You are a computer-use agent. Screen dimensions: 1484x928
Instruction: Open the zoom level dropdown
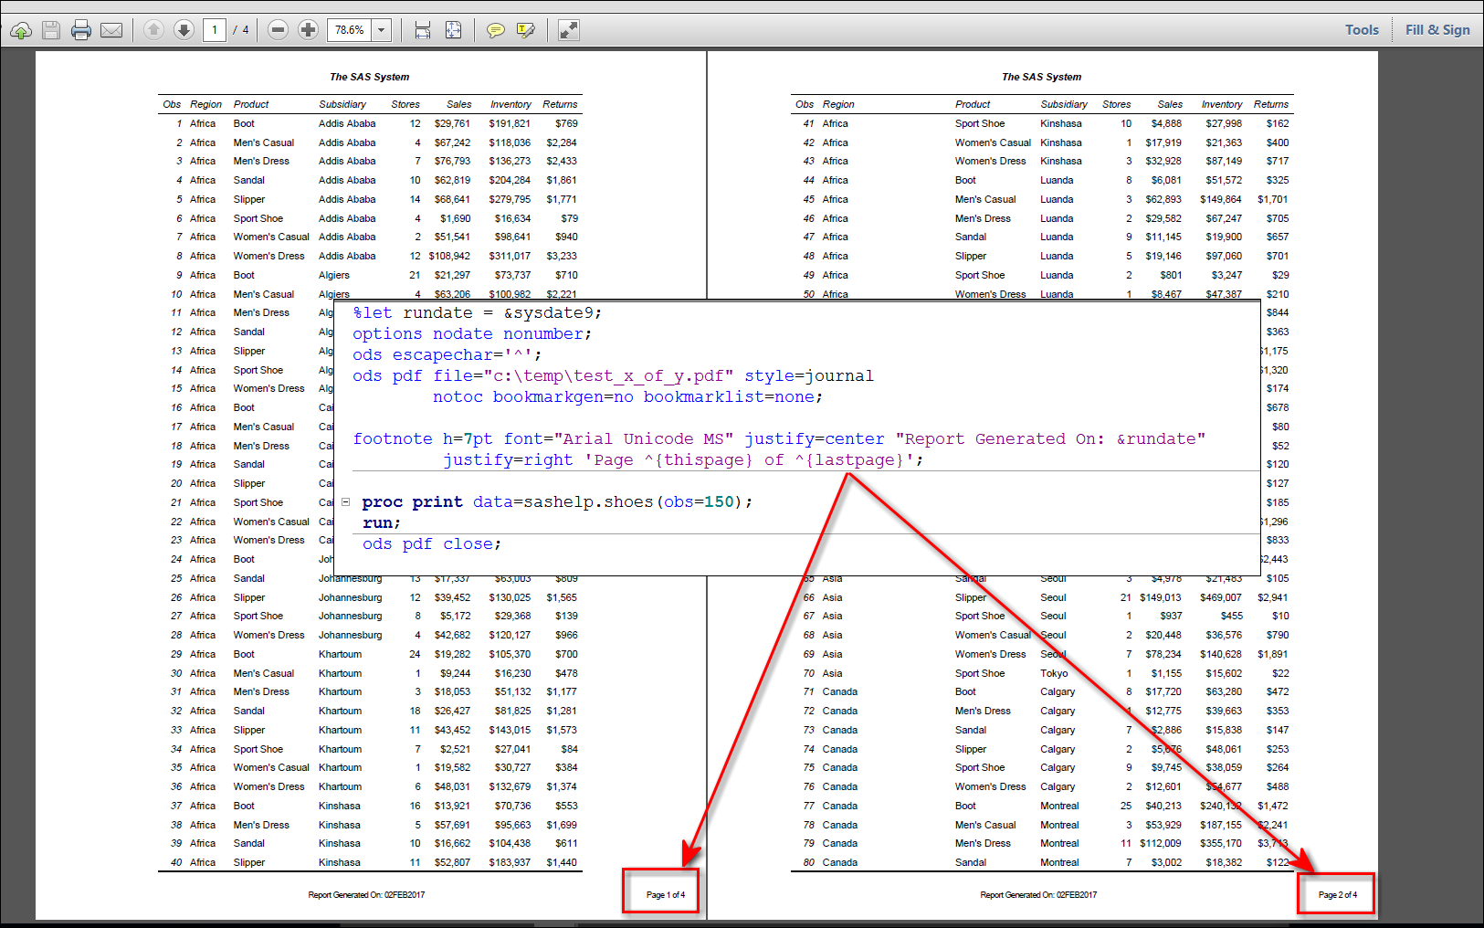pos(381,29)
